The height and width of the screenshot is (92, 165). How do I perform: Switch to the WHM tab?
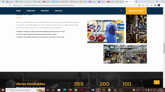65,2
